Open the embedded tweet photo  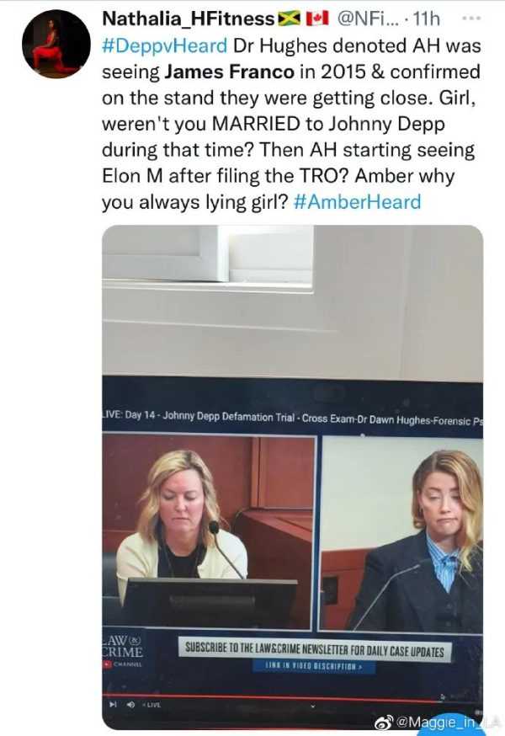click(x=292, y=476)
